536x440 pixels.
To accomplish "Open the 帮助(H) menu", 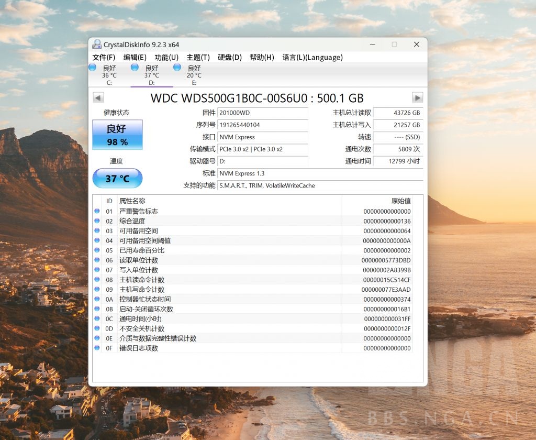I will [x=261, y=57].
